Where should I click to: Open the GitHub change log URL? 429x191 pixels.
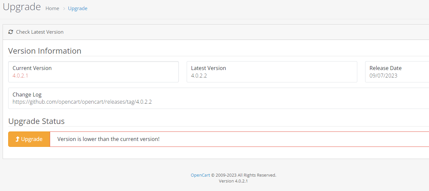82,102
